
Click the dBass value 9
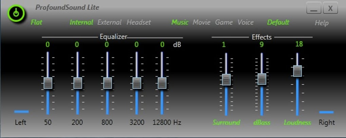262,45
